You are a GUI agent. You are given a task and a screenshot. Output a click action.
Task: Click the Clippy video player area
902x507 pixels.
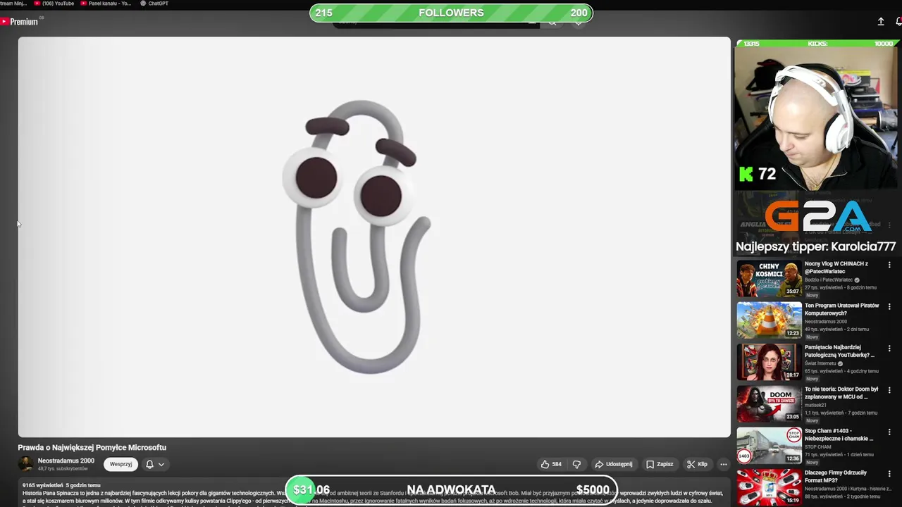pyautogui.click(x=374, y=237)
